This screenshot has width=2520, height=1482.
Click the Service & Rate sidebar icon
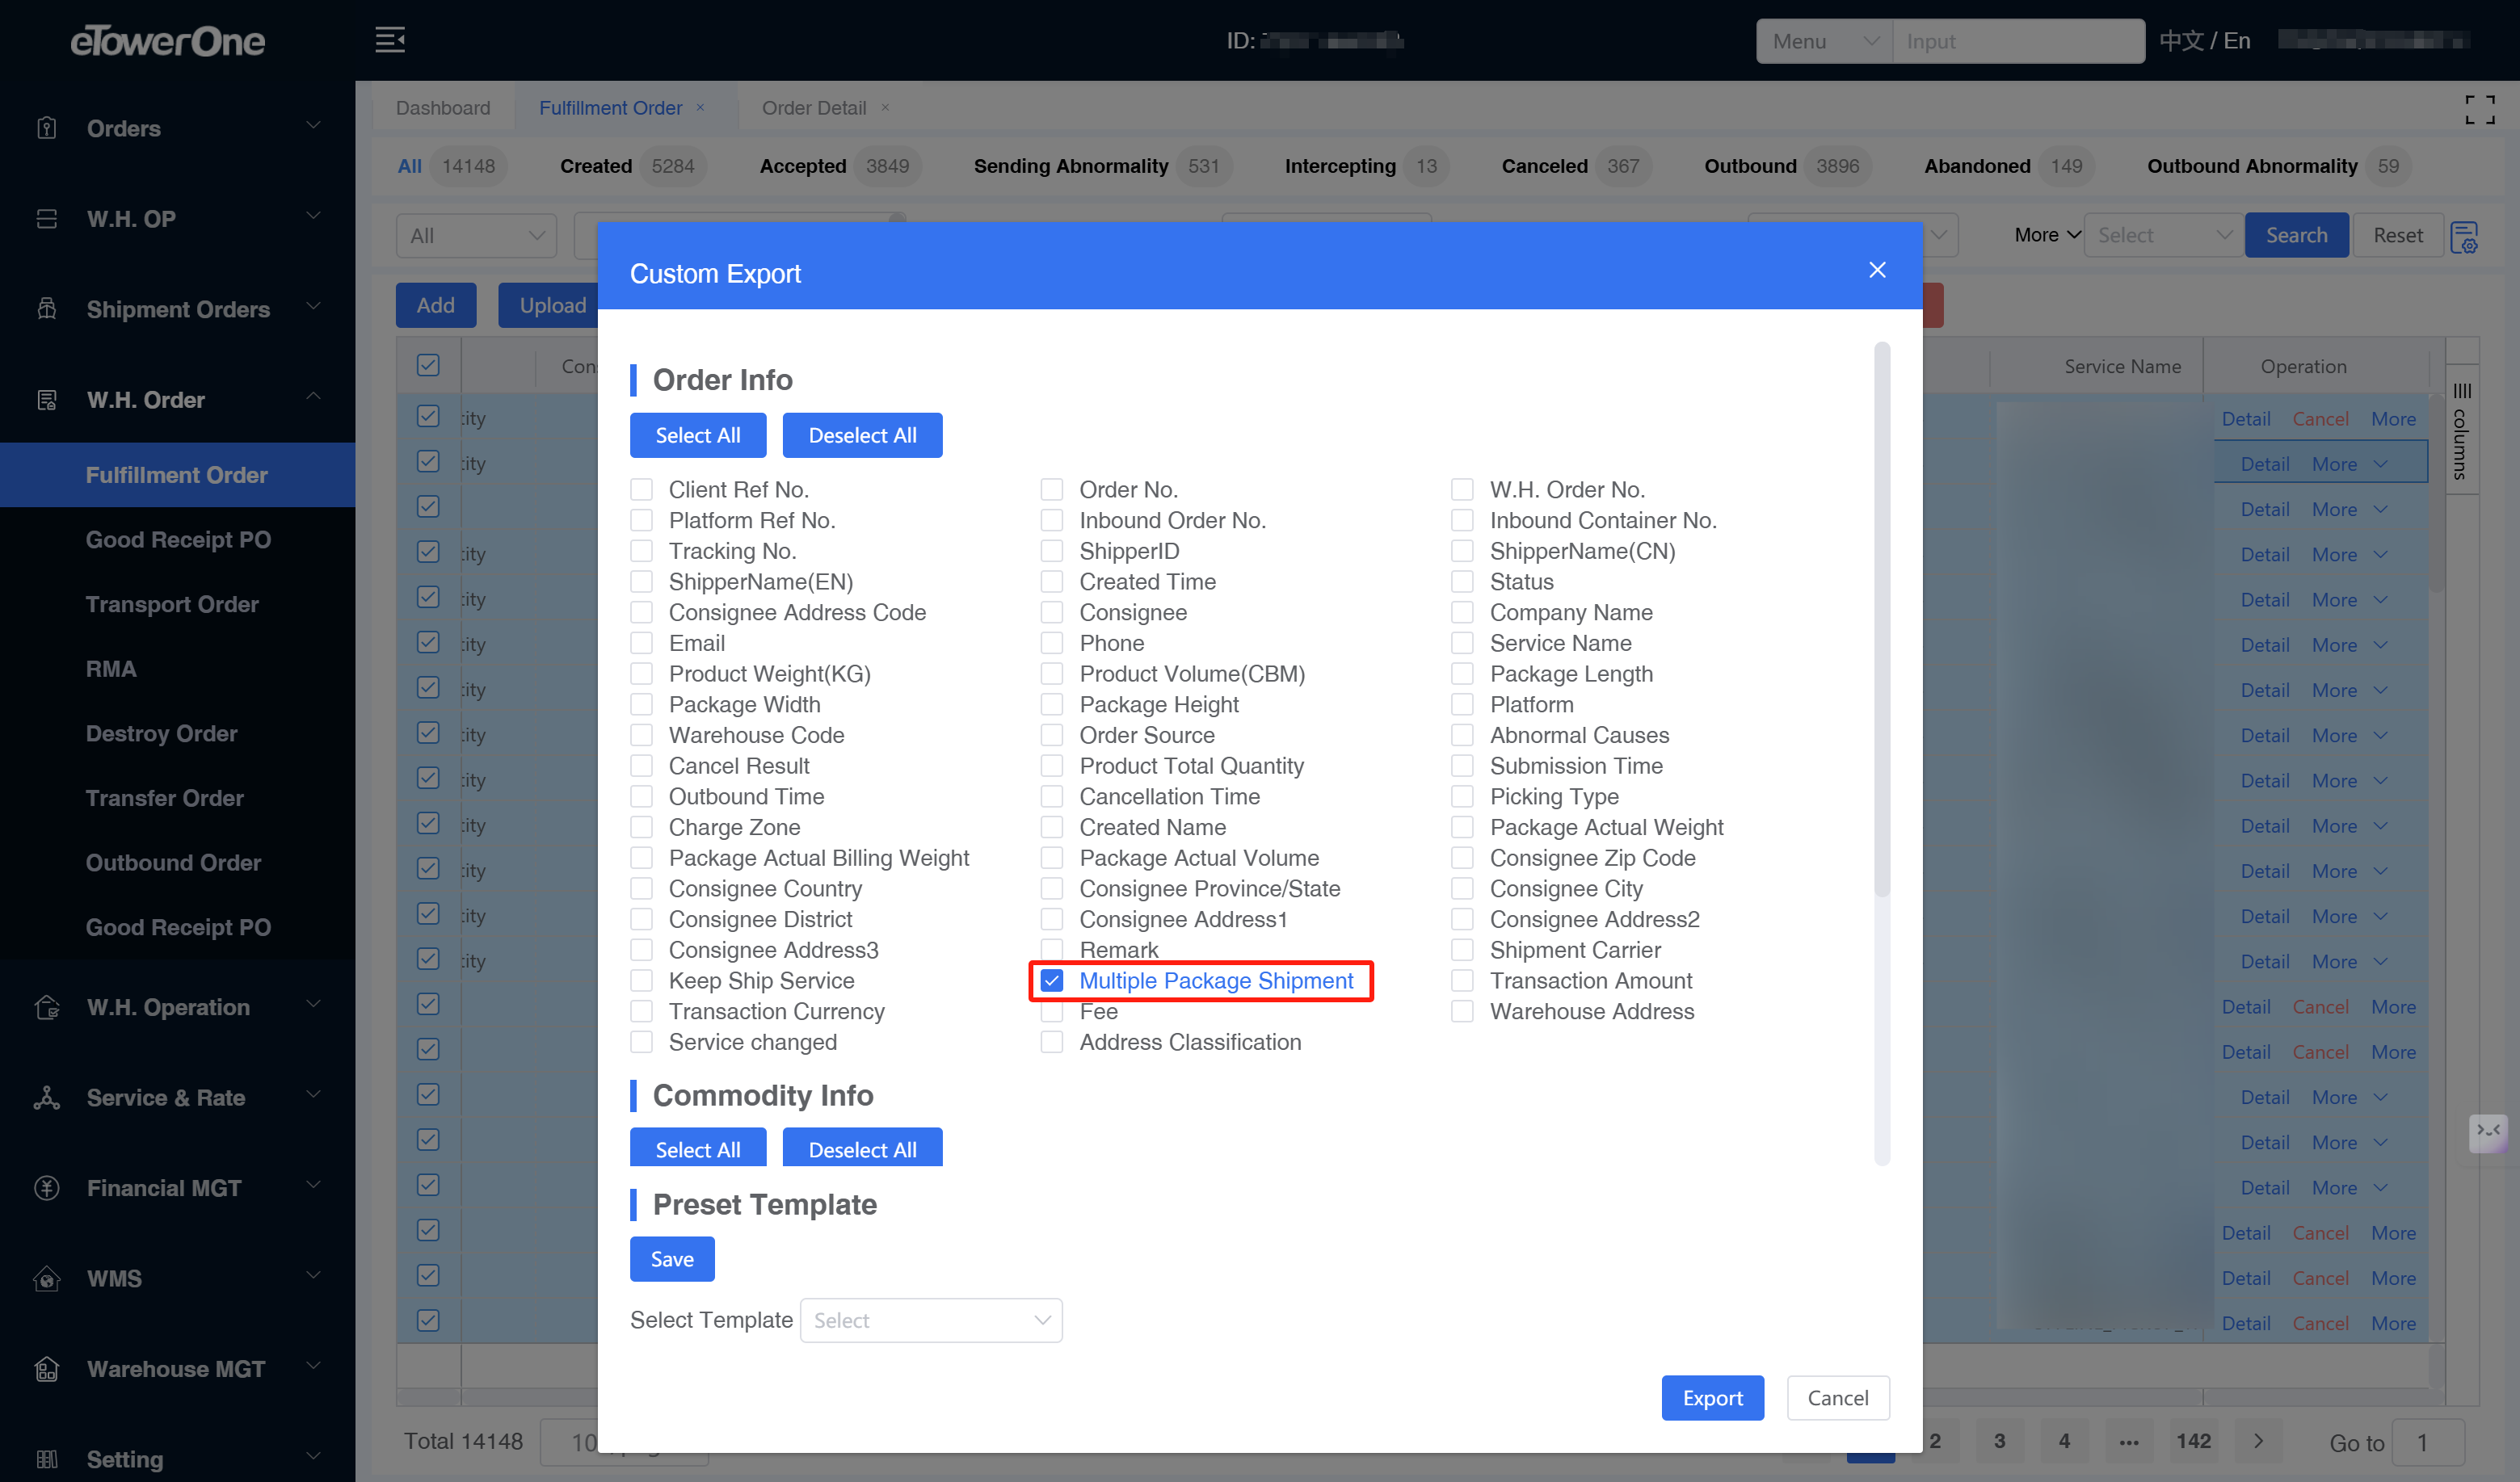click(x=47, y=1098)
